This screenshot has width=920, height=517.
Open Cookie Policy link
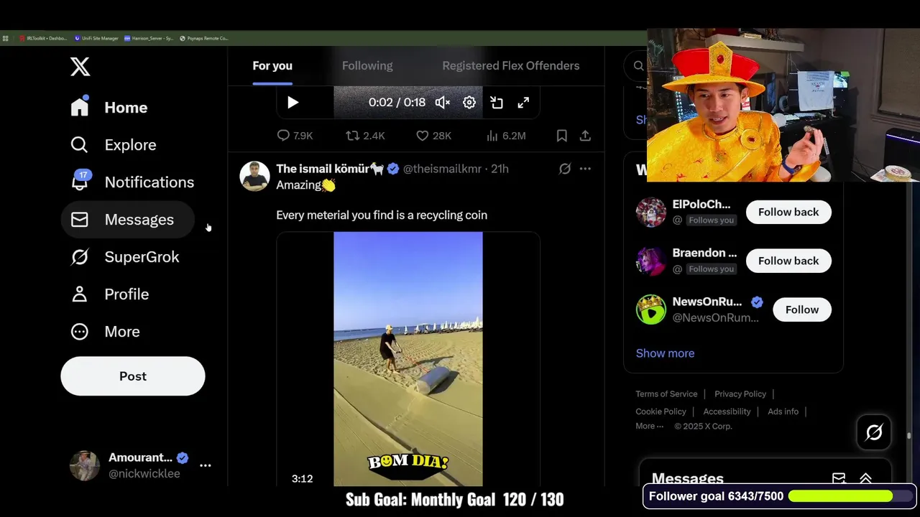coord(661,411)
